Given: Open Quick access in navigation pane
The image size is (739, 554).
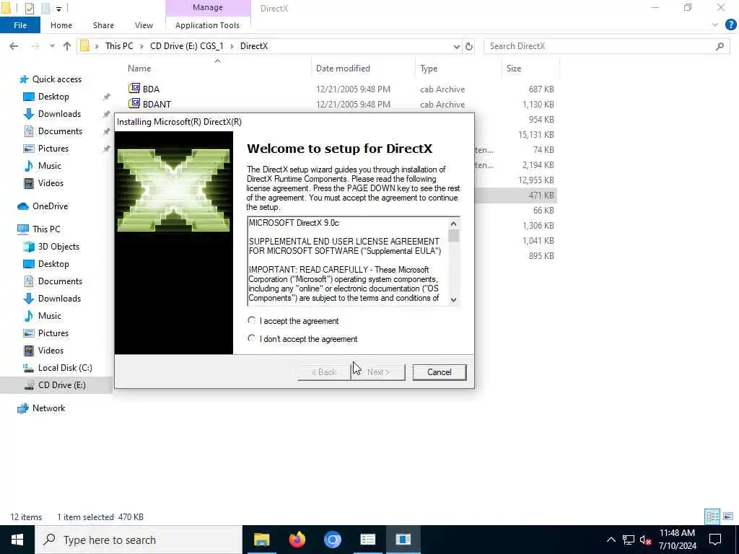Looking at the screenshot, I should (x=56, y=79).
